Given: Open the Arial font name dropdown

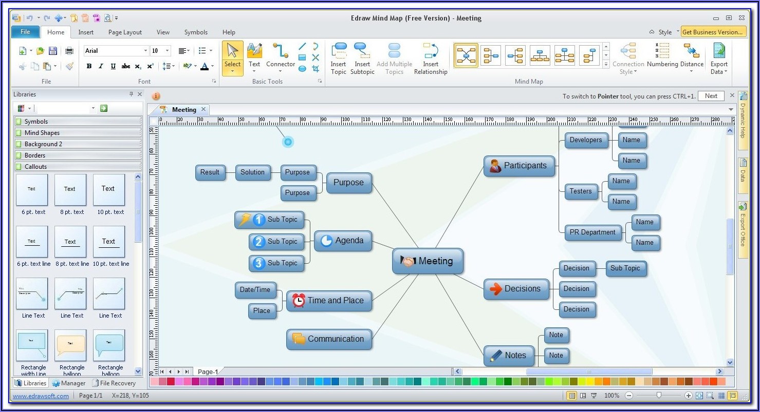Looking at the screenshot, I should coord(145,51).
